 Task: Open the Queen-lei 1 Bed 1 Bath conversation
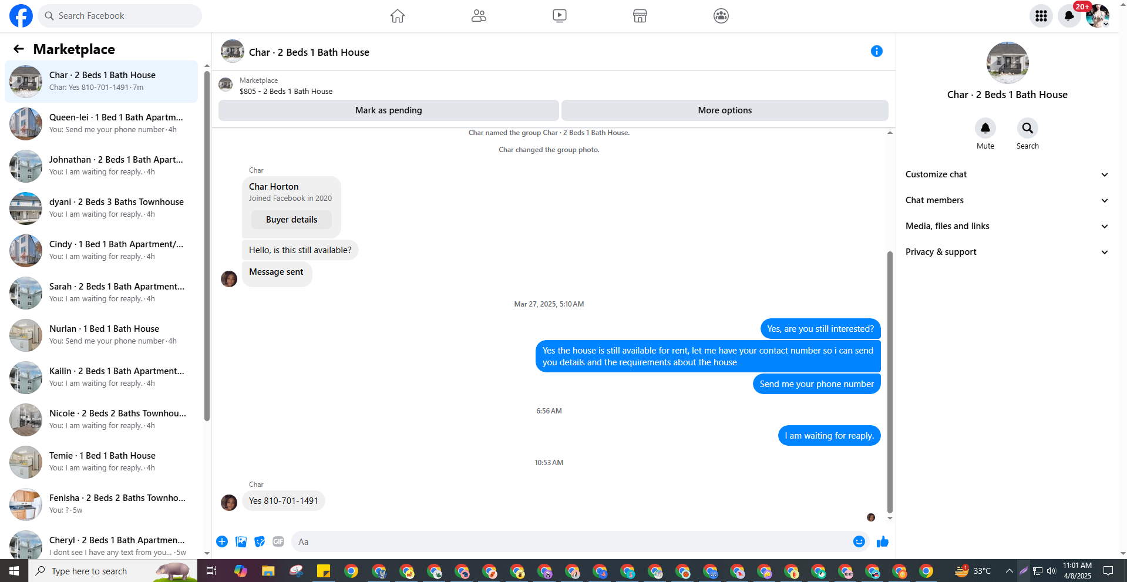(102, 123)
